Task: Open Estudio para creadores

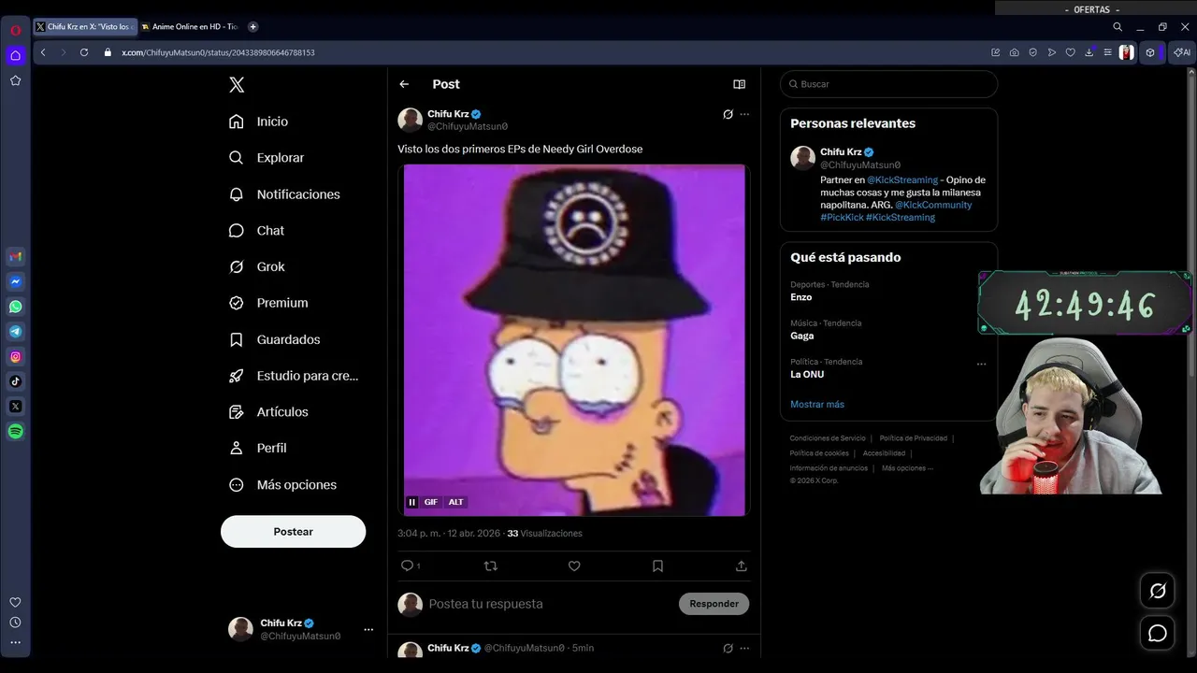Action: coord(294,376)
